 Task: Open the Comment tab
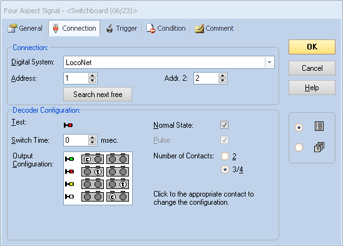tap(214, 28)
